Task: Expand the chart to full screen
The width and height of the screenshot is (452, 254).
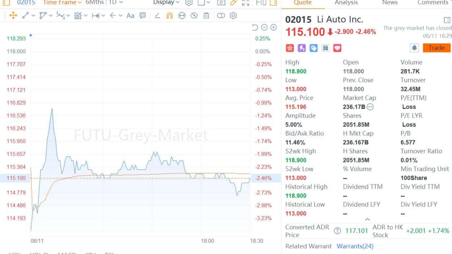Action: (x=245, y=3)
